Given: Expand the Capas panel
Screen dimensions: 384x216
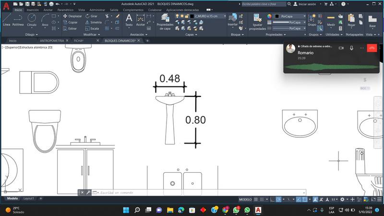Looking at the screenshot, I should [191, 35].
